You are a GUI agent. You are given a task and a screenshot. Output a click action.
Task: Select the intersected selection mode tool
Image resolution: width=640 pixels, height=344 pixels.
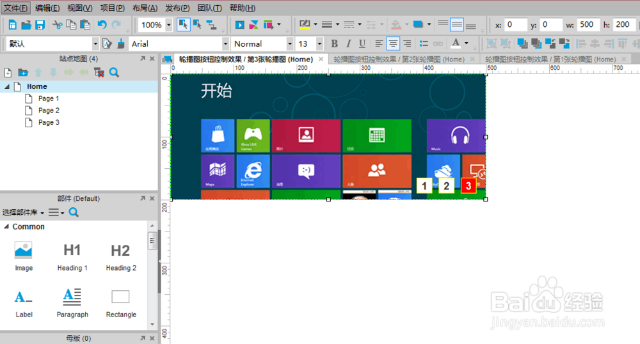(183, 25)
